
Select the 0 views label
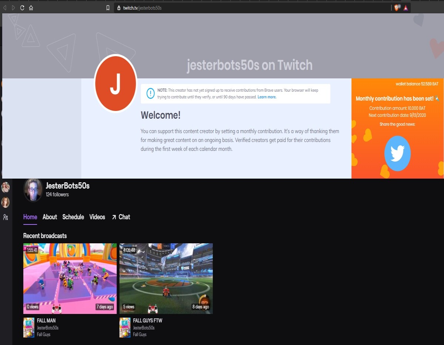33,307
